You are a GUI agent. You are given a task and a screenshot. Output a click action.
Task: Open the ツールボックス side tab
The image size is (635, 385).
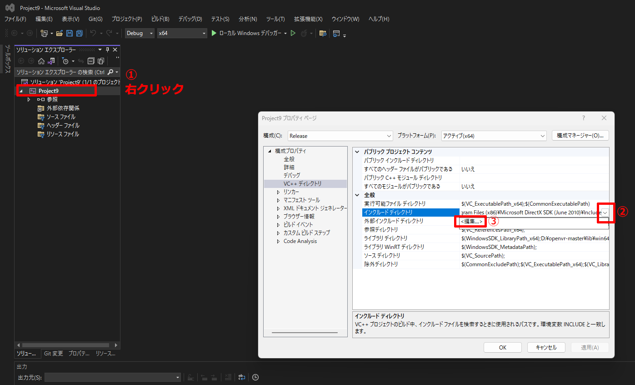point(7,59)
